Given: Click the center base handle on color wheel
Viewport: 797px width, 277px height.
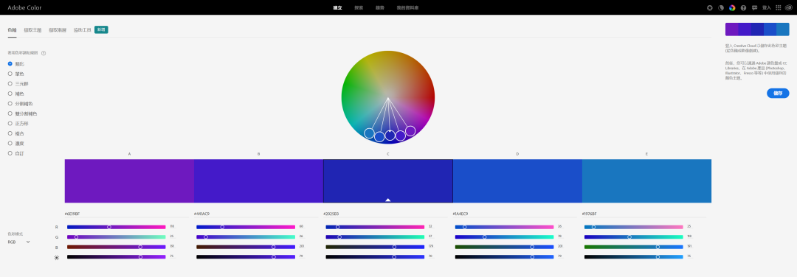Looking at the screenshot, I should [390, 136].
